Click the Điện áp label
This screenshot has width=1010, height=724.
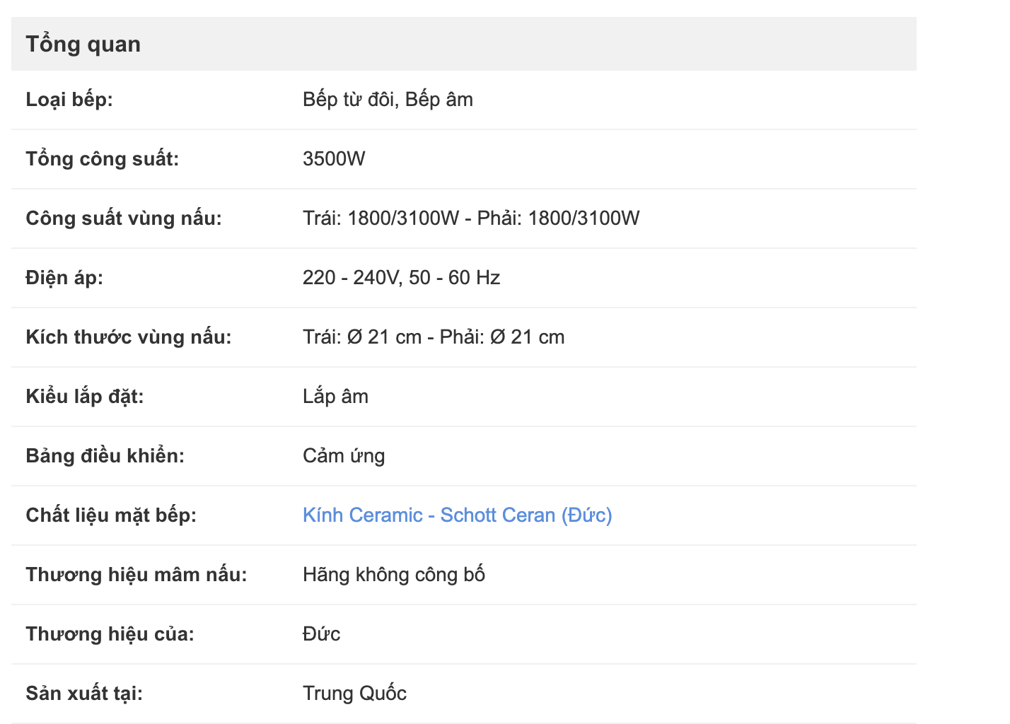pyautogui.click(x=64, y=278)
